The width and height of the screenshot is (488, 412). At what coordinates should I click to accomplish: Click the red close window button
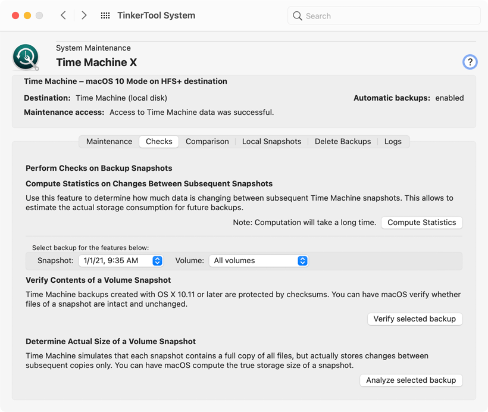(x=15, y=15)
